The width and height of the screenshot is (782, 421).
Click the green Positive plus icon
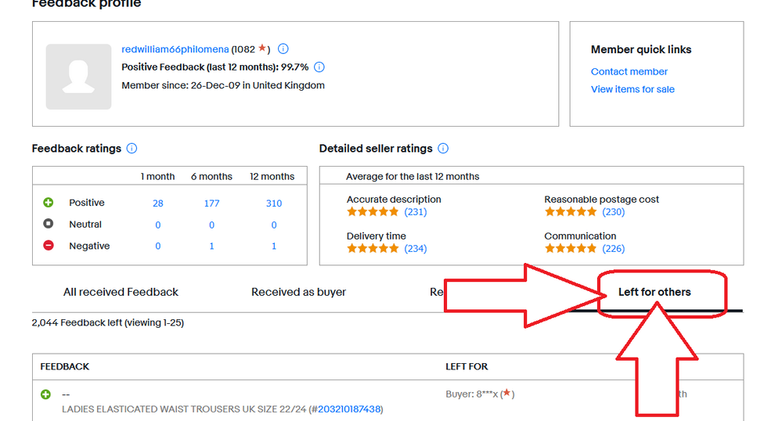49,203
